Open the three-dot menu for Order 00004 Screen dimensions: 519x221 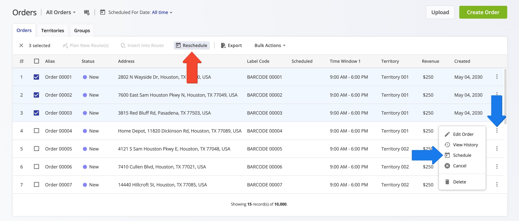[x=497, y=130]
